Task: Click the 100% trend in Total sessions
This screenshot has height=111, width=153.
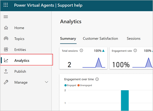Action: (99, 50)
